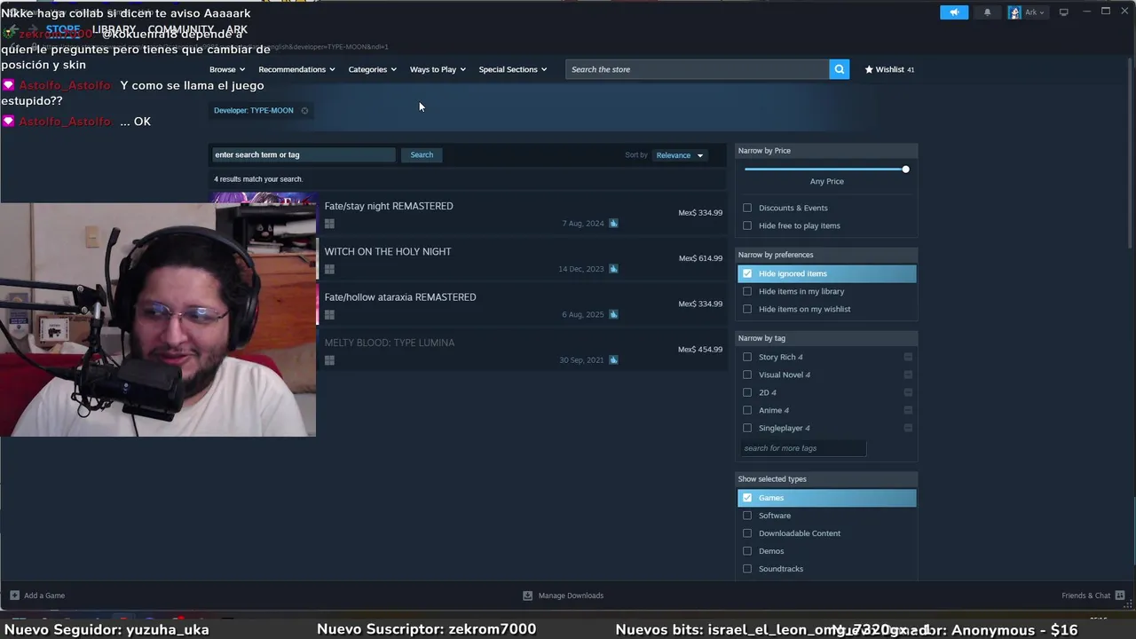Image resolution: width=1136 pixels, height=639 pixels.
Task: Click the Ark profile avatar
Action: [1014, 12]
